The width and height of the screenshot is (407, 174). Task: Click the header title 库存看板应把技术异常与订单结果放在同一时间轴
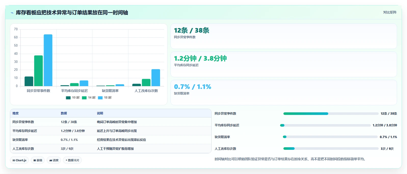point(72,13)
